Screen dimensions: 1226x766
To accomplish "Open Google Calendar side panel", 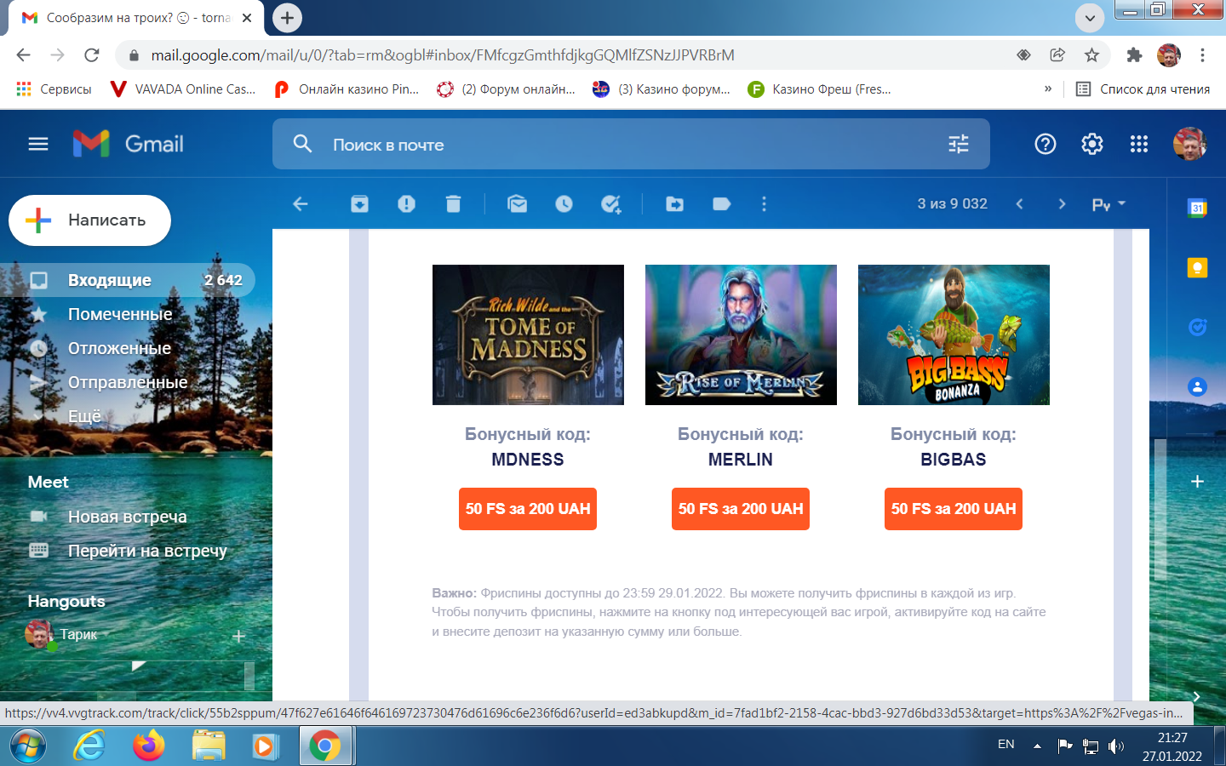I will pyautogui.click(x=1197, y=208).
